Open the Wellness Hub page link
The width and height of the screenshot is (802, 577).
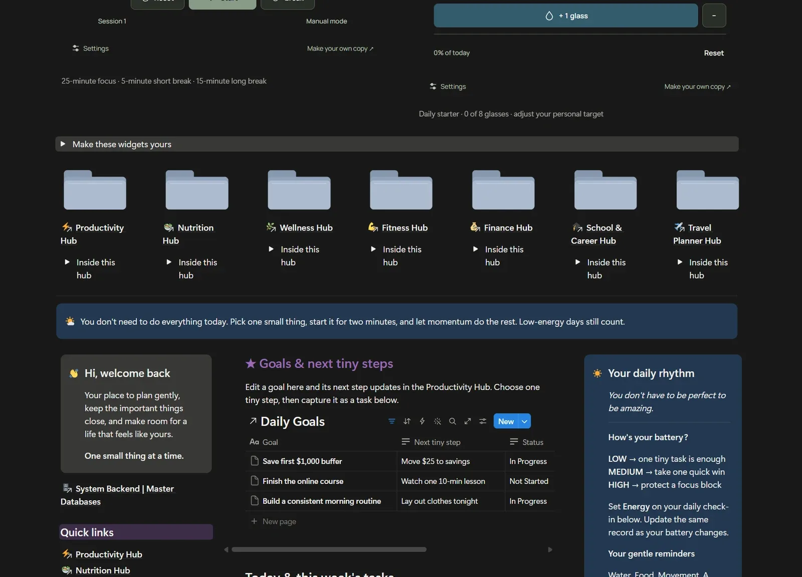coord(300,227)
